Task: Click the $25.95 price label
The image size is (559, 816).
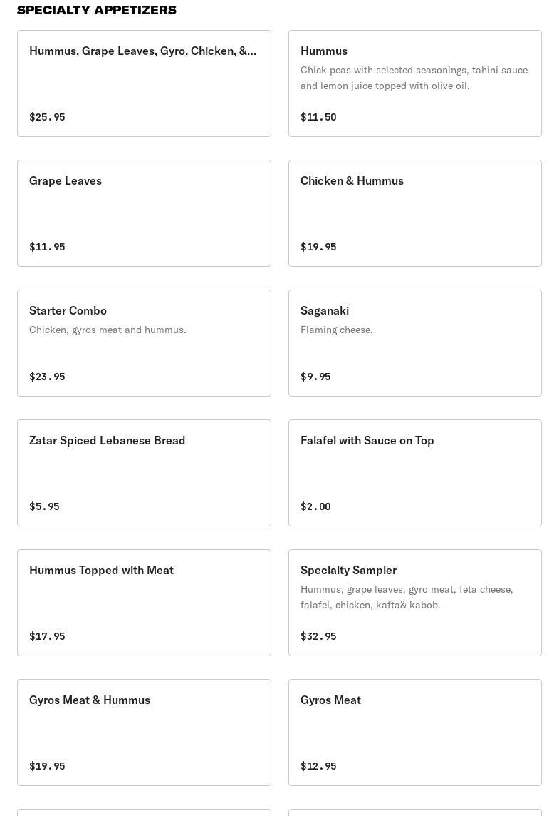Action: (47, 117)
